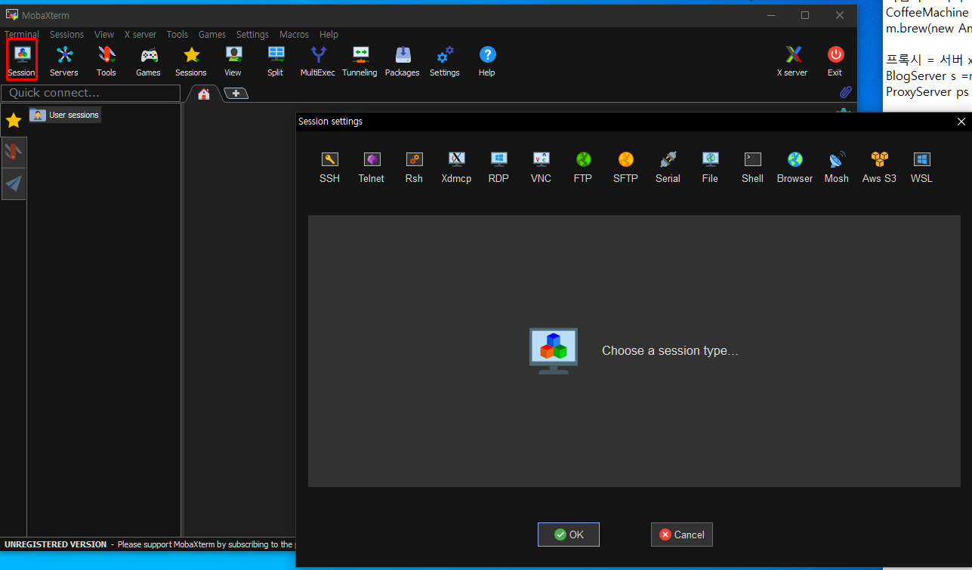Screen dimensions: 972x570
Task: Select the Telnet session type
Action: pos(372,168)
